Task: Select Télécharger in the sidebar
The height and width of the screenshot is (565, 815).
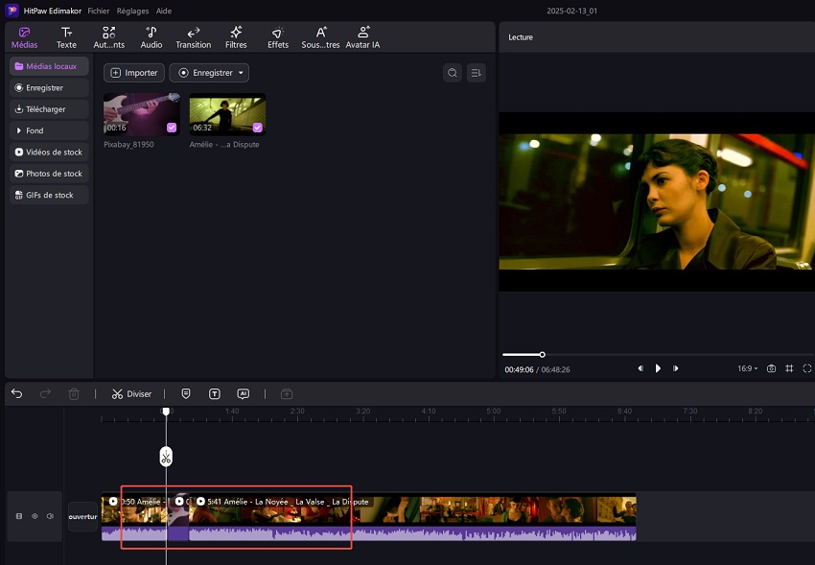Action: point(49,109)
